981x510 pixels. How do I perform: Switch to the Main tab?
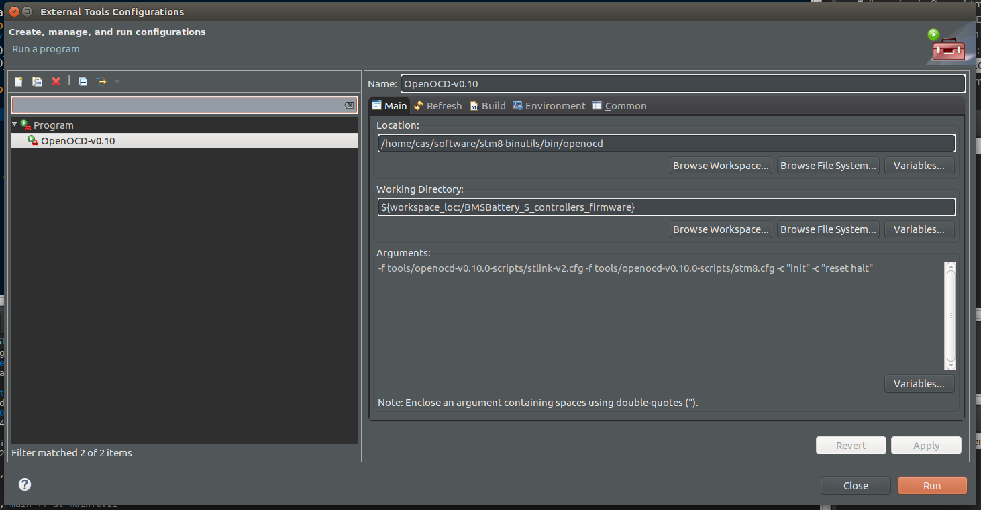[x=389, y=105]
